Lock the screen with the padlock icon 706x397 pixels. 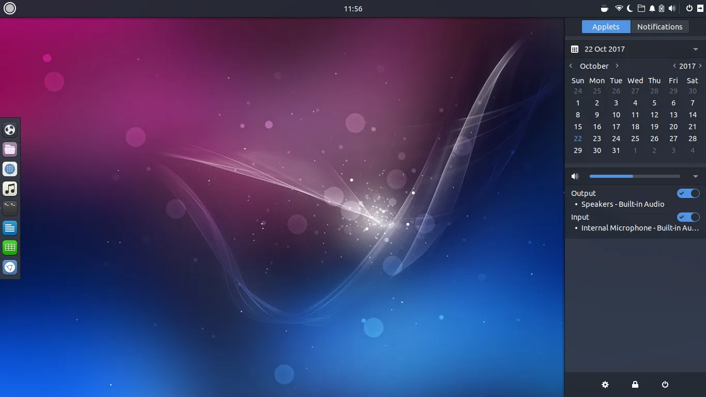coord(635,385)
